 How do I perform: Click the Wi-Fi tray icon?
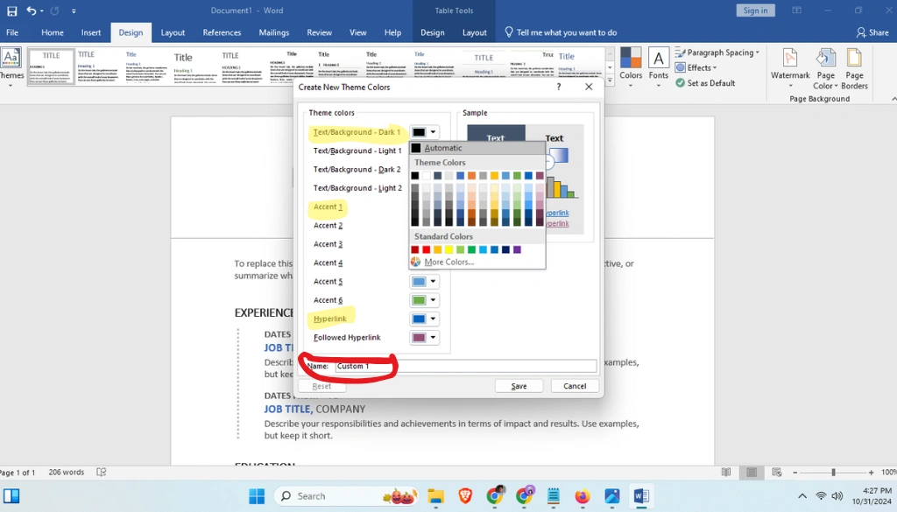821,496
